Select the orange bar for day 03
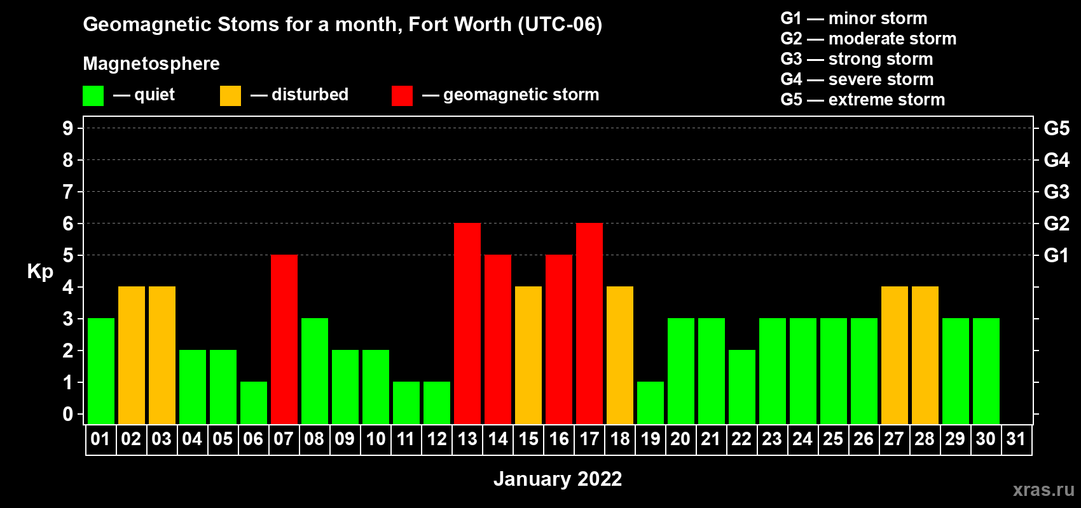Viewport: 1081px width, 508px height. pyautogui.click(x=162, y=355)
